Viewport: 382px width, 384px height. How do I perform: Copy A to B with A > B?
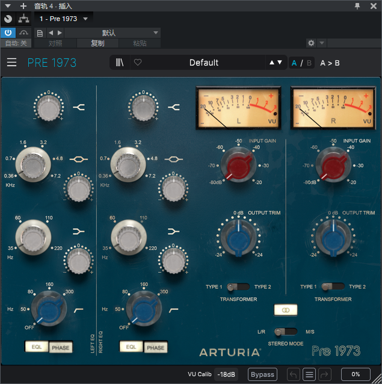click(330, 63)
